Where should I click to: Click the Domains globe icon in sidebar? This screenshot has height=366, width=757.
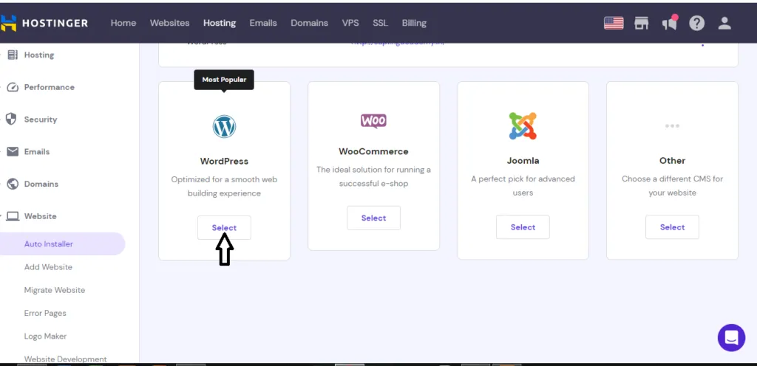(x=13, y=184)
